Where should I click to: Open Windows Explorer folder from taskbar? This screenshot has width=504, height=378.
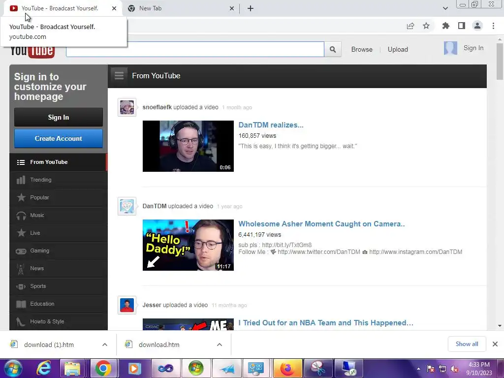(72, 368)
